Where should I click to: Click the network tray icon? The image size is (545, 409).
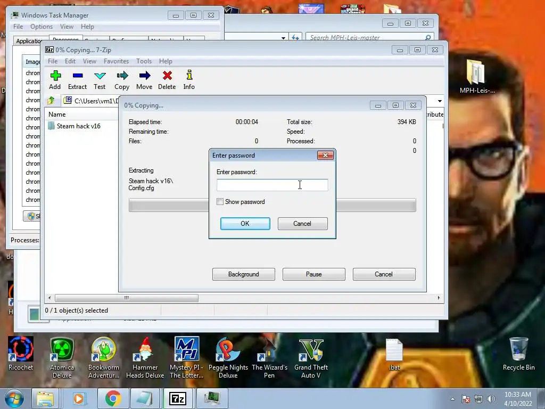pos(478,399)
